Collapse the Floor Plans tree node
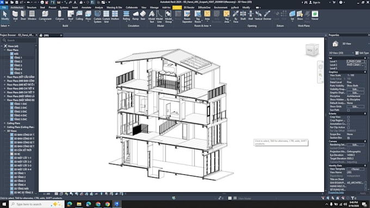370x208 pixels. (x=4, y=50)
